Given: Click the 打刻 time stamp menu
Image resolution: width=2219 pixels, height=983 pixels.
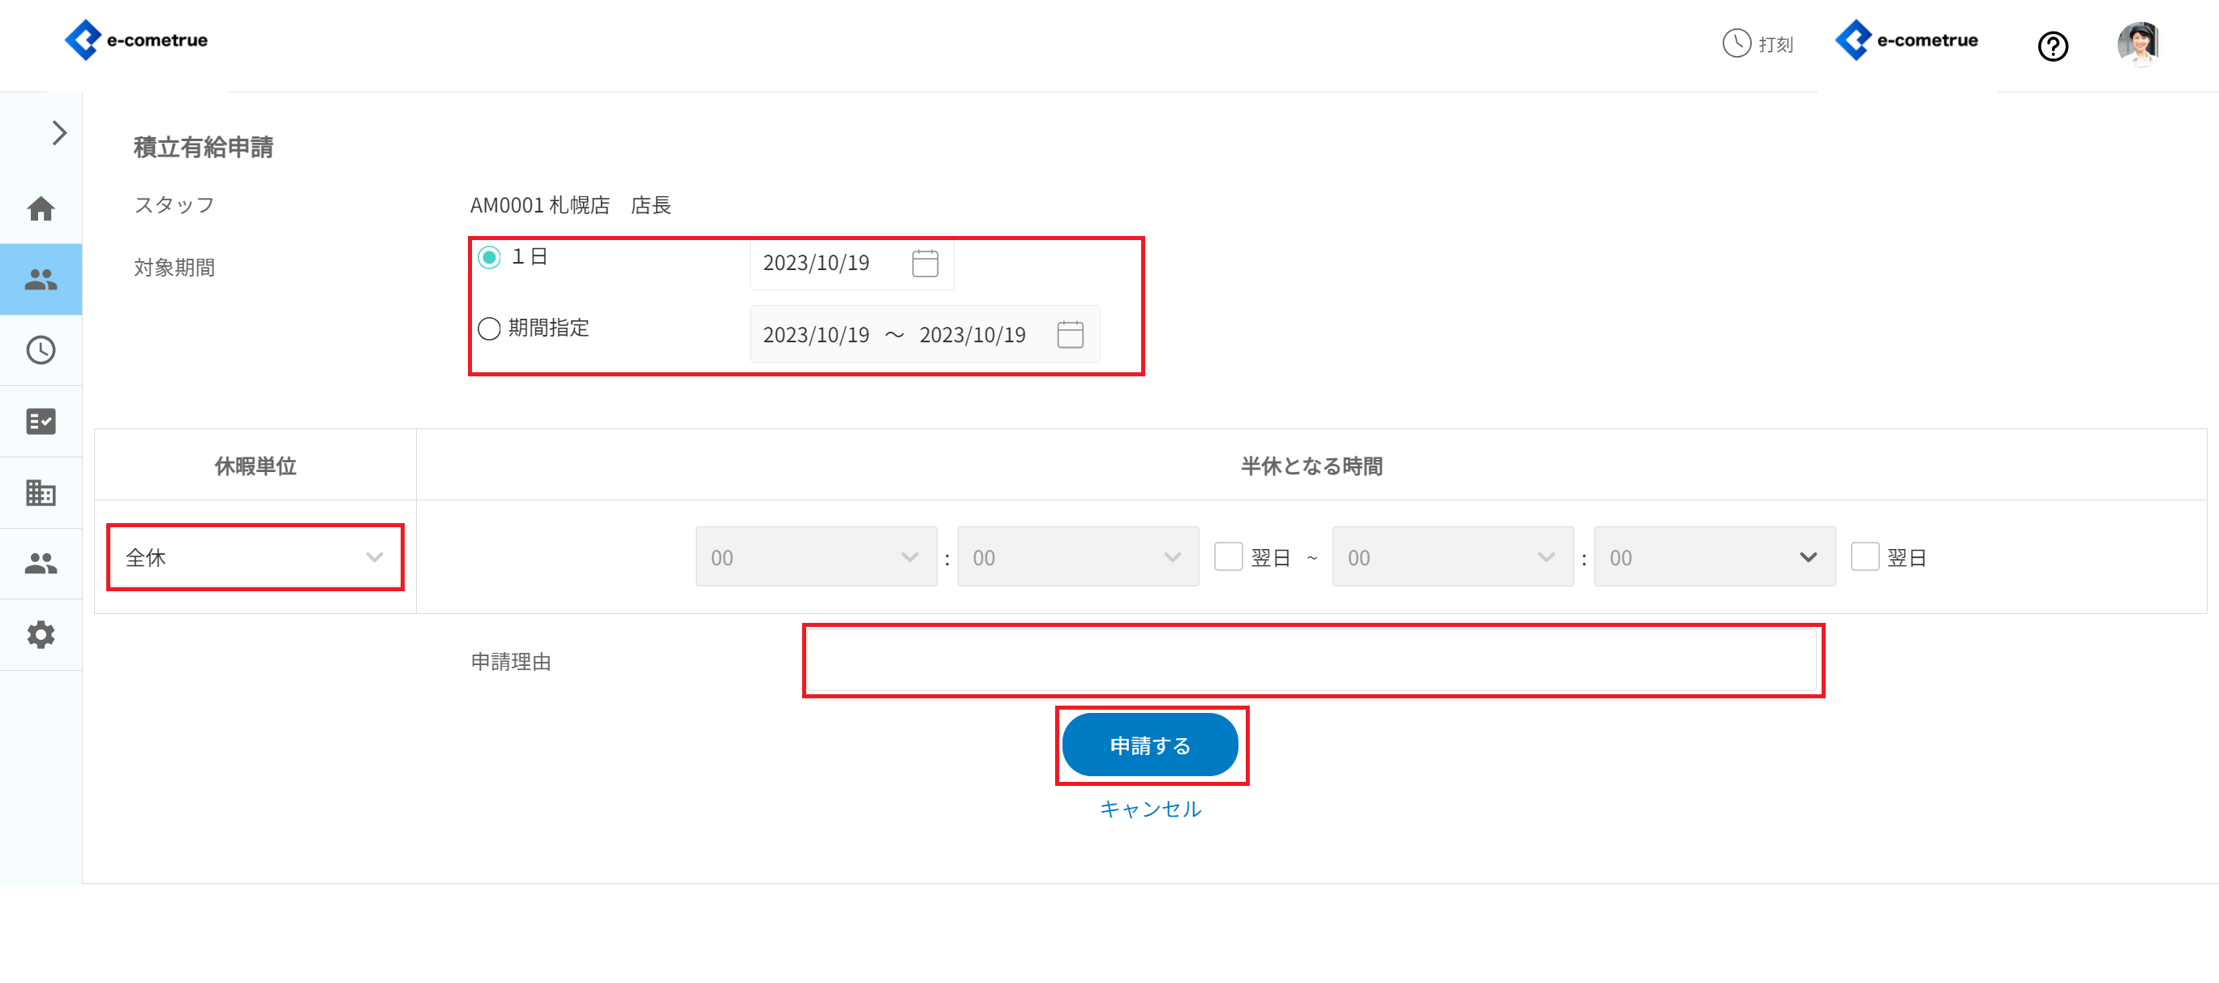Looking at the screenshot, I should coord(1758,43).
